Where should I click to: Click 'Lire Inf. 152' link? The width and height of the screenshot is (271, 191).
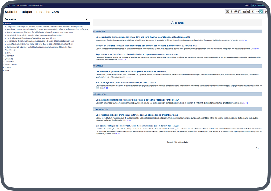(127, 77)
